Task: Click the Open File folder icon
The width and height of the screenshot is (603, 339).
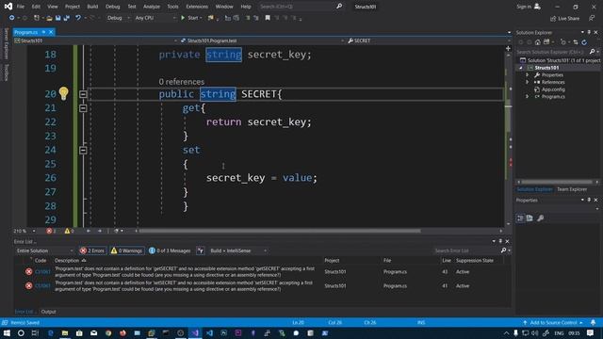Action: click(49, 18)
